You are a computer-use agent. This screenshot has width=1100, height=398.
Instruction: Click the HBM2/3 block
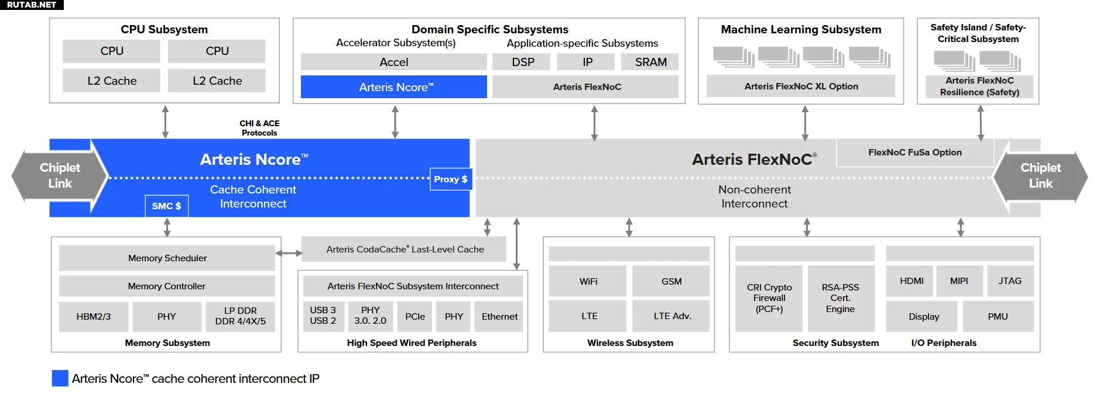pyautogui.click(x=94, y=317)
